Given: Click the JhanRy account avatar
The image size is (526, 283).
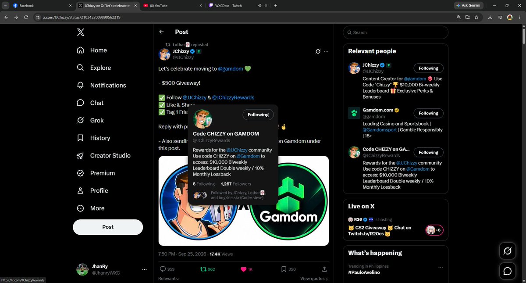Looking at the screenshot, I should pos(82,269).
